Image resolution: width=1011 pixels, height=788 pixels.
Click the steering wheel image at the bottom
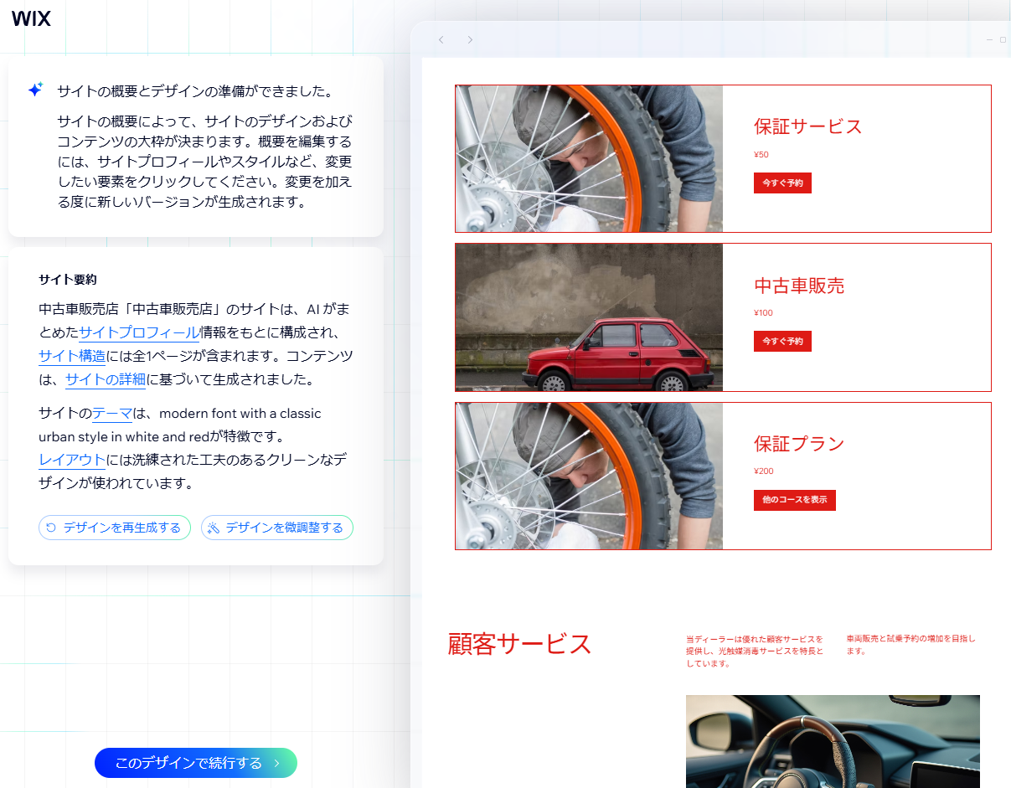tap(833, 741)
